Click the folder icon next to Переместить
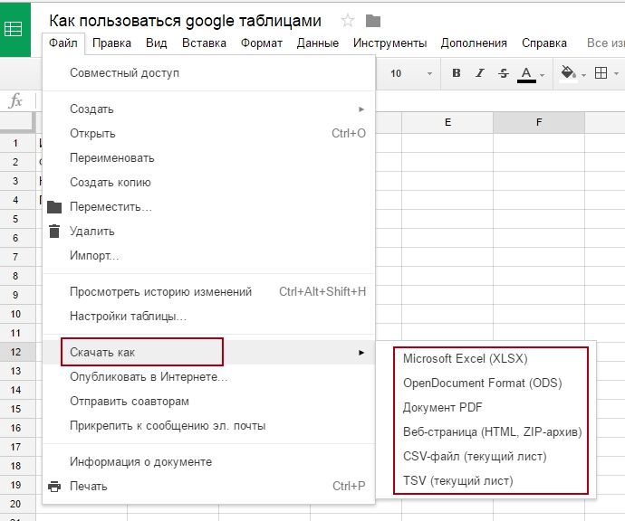Image resolution: width=625 pixels, height=521 pixels. point(54,207)
